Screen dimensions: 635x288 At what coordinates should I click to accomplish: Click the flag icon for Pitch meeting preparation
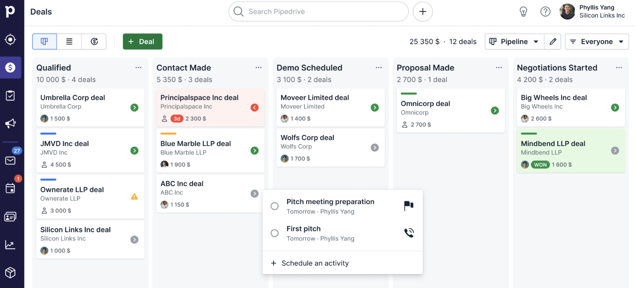click(x=409, y=206)
